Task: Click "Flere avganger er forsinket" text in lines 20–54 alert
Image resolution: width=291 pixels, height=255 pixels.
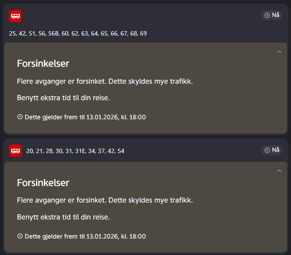Action: coord(105,200)
